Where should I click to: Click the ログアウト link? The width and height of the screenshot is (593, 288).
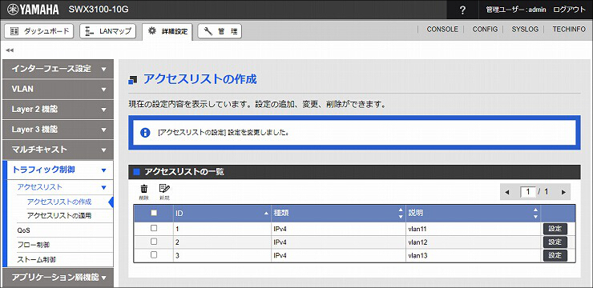click(x=569, y=10)
